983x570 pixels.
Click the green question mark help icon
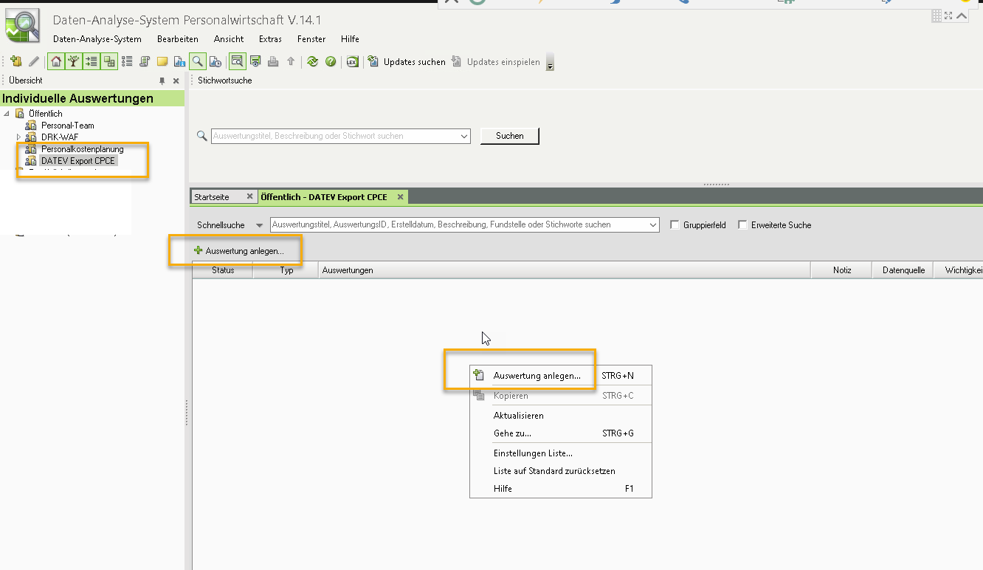click(x=331, y=62)
